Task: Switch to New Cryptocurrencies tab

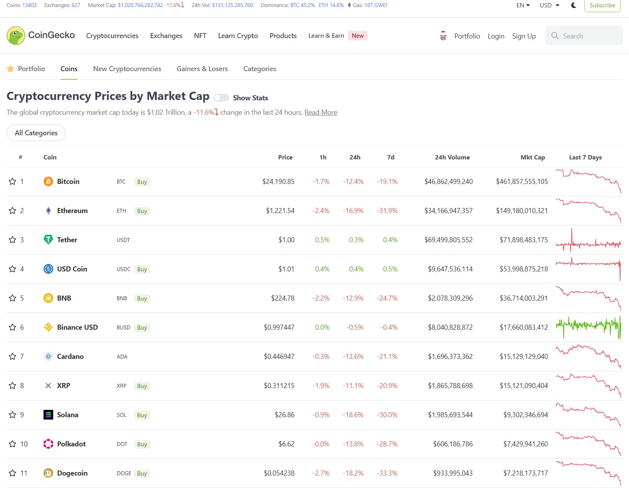Action: click(x=127, y=69)
